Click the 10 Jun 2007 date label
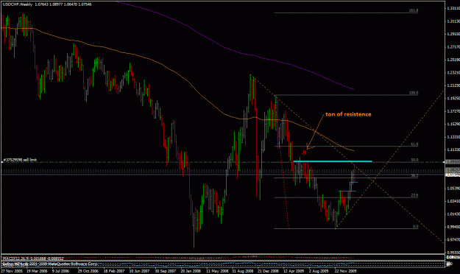 (x=140, y=271)
